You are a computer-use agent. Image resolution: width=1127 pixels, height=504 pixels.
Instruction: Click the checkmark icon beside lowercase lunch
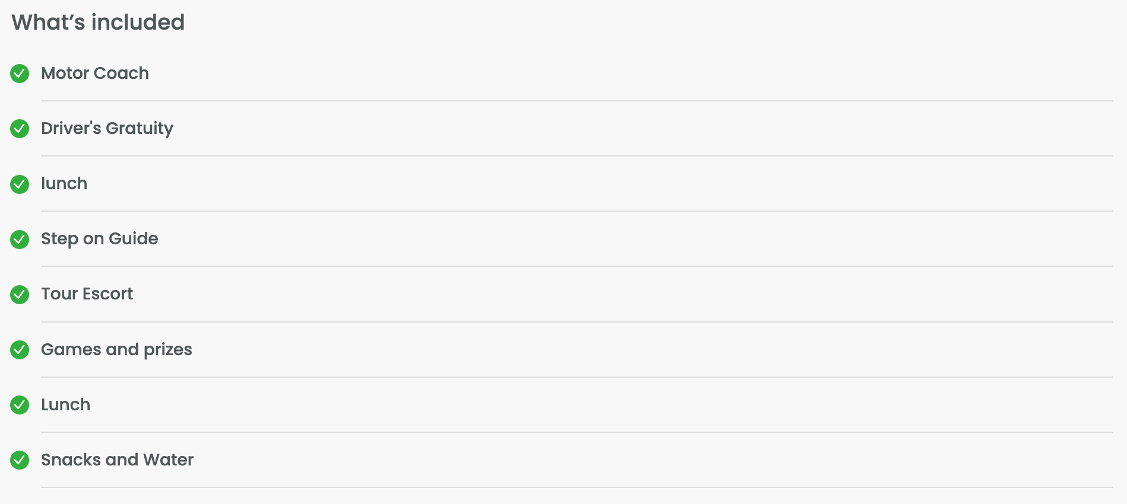click(x=20, y=184)
